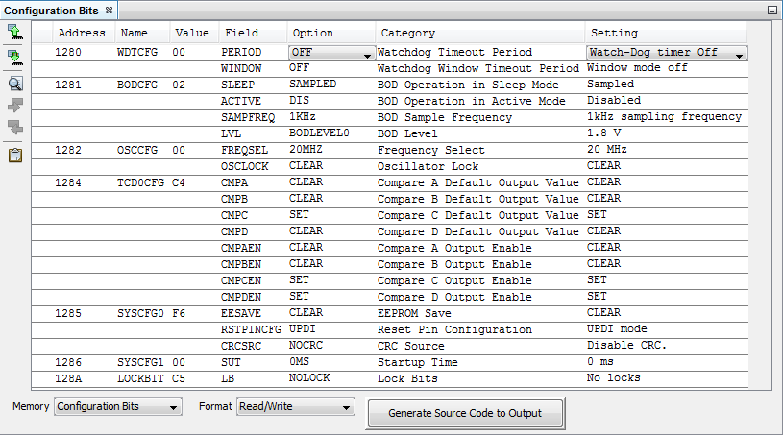Select the Configuration Bits tab
Screen dimensions: 783x435
pyautogui.click(x=52, y=10)
